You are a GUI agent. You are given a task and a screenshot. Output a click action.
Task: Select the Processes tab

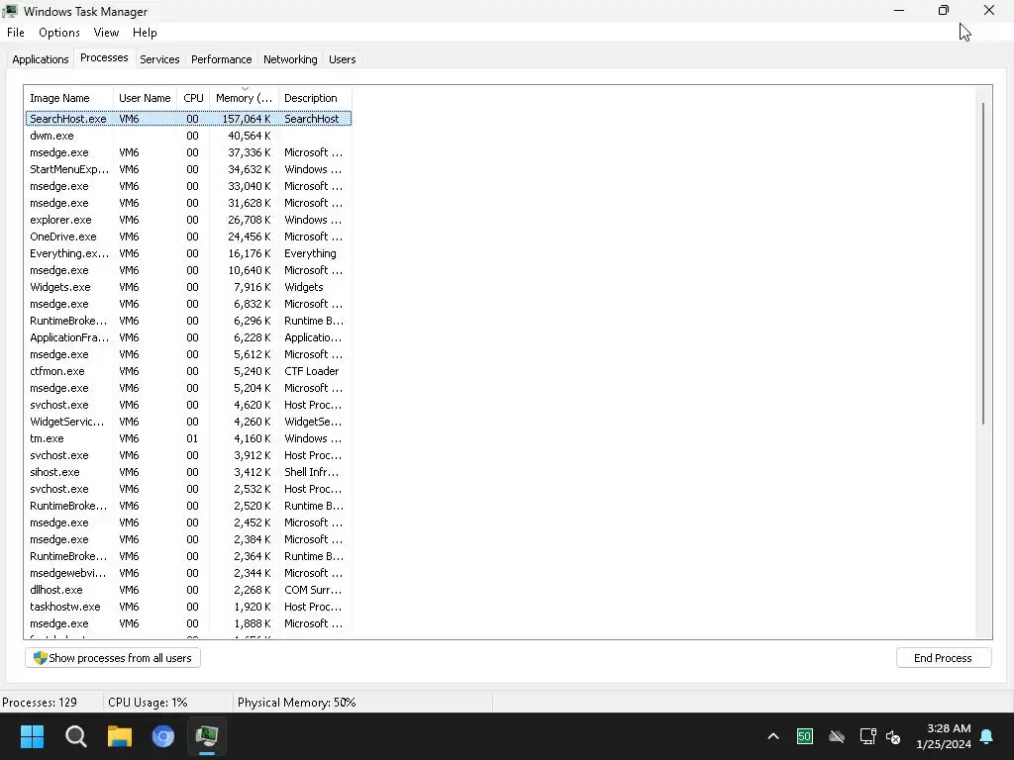104,57
